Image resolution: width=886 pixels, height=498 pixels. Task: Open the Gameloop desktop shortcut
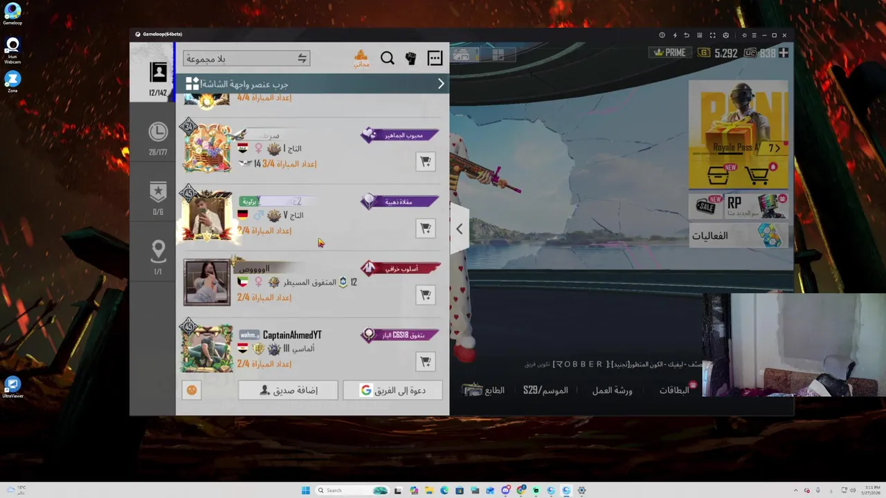click(x=12, y=14)
